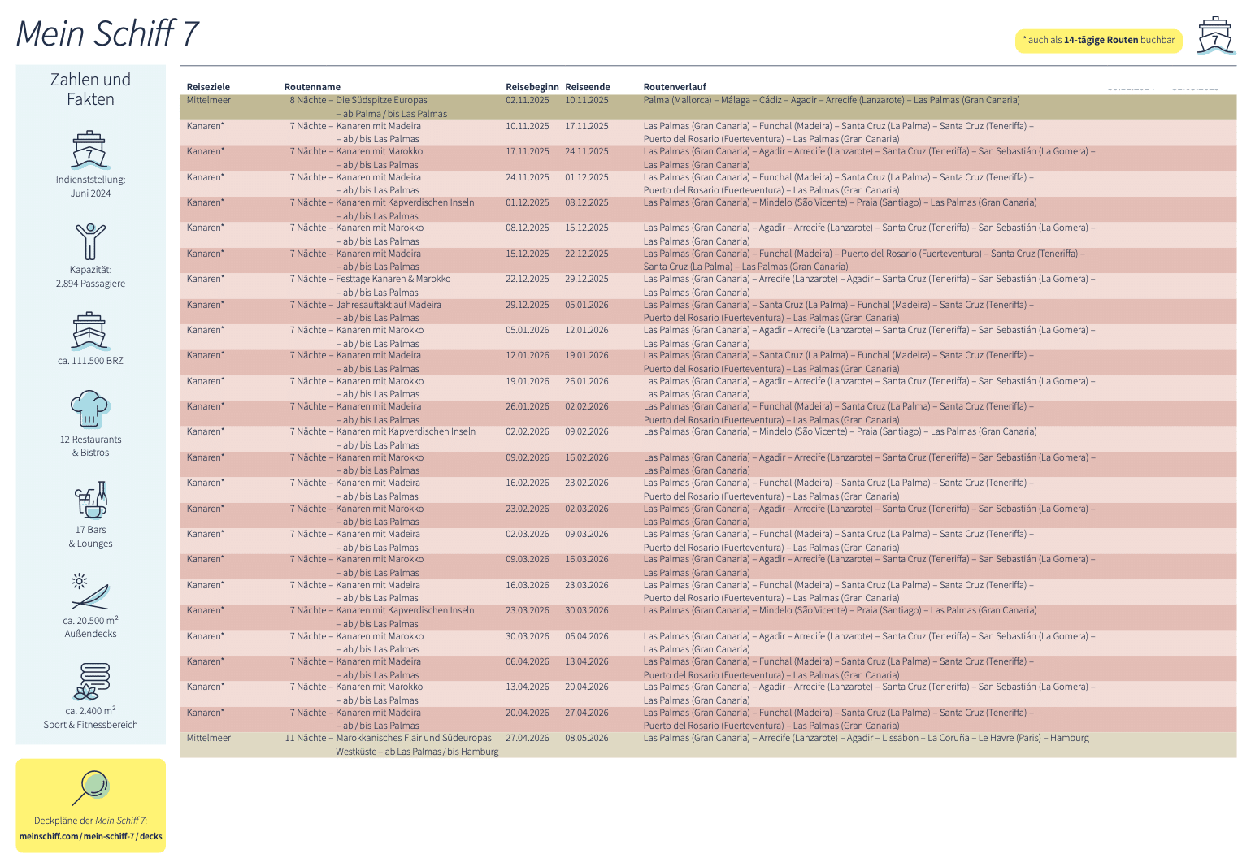Click the Reisebeginn date 15.12.2025
Screen dimensions: 1251x867
(528, 254)
